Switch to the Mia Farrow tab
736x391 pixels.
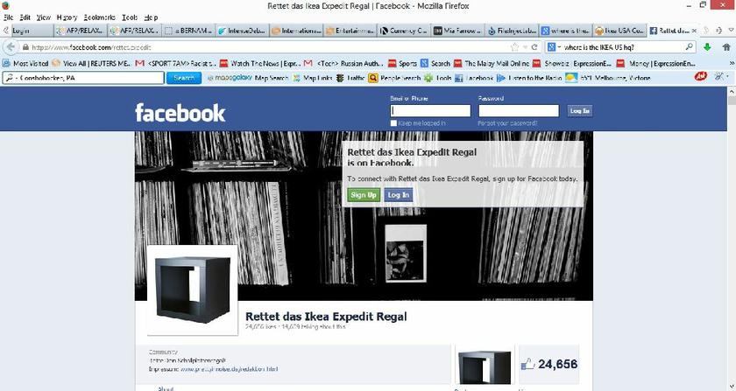pos(457,31)
